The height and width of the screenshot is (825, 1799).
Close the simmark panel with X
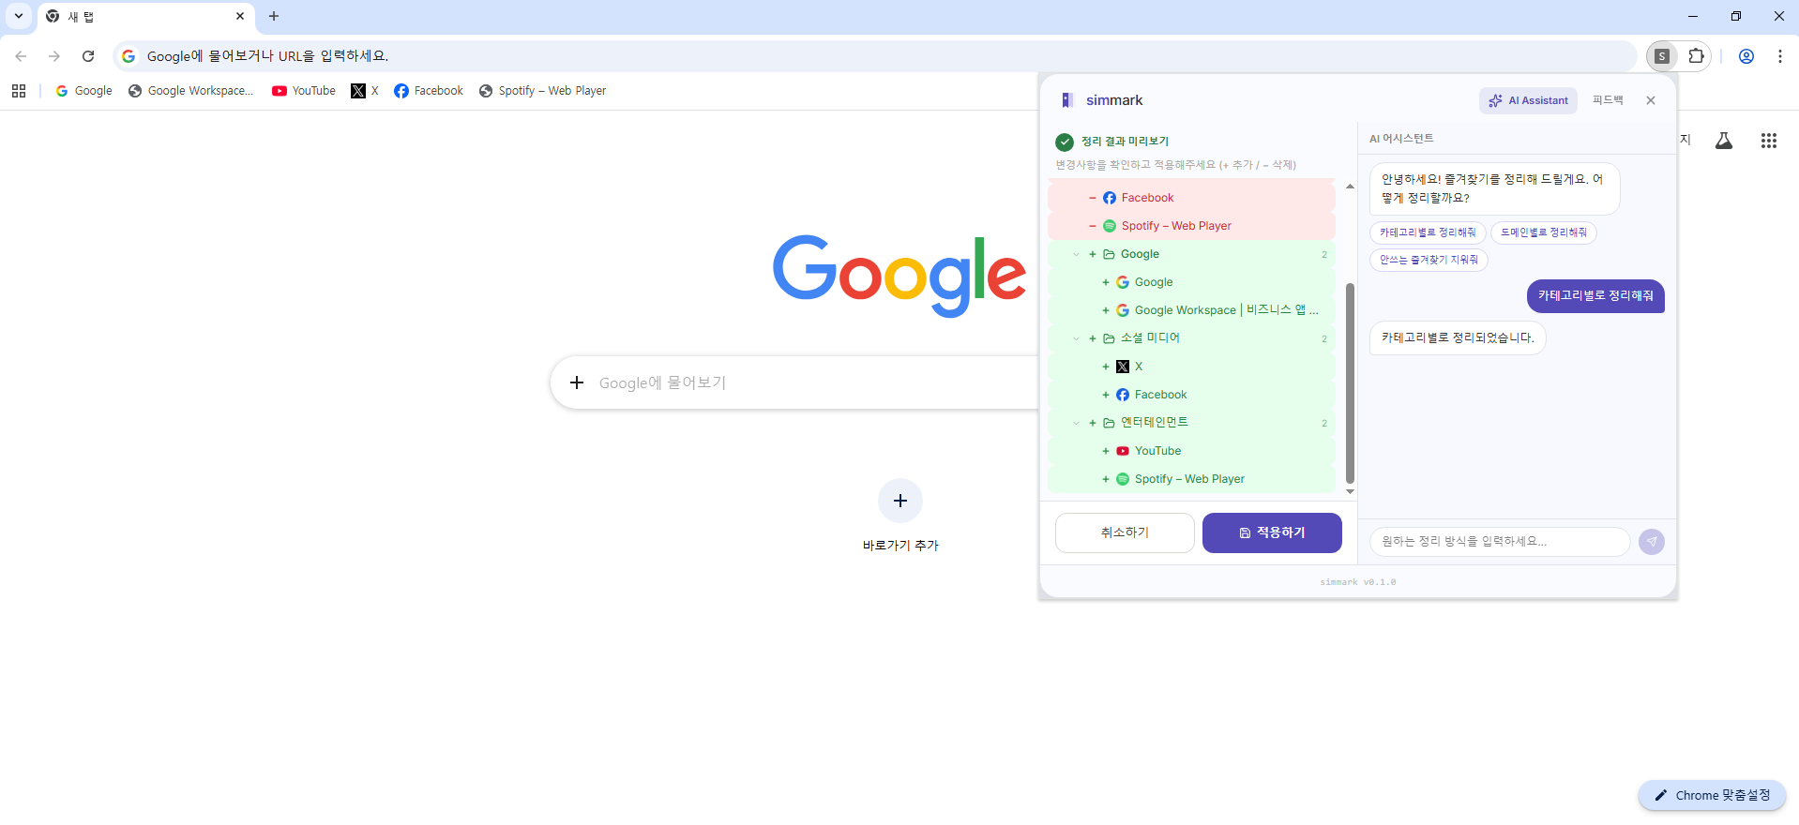(1651, 100)
